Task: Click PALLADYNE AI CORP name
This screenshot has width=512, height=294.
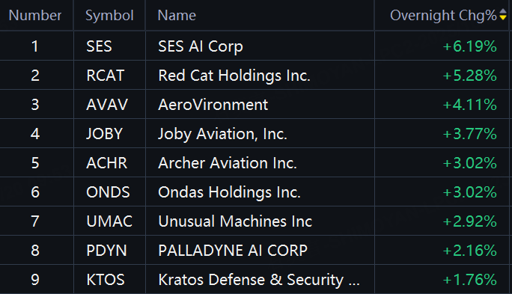Action: tap(233, 251)
